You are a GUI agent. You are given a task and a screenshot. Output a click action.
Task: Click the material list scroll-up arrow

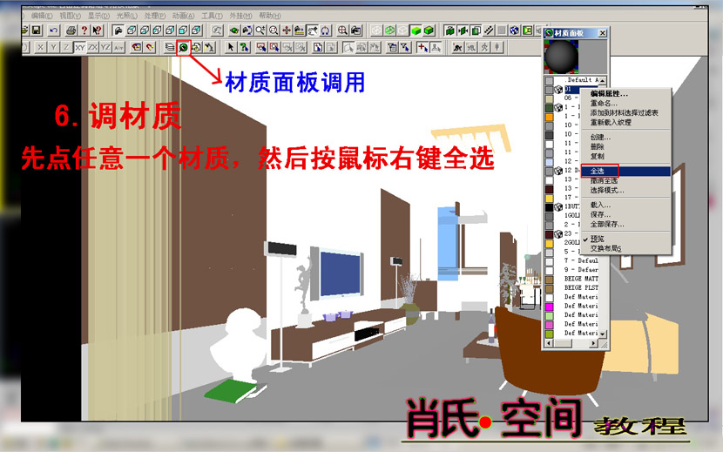tap(603, 81)
